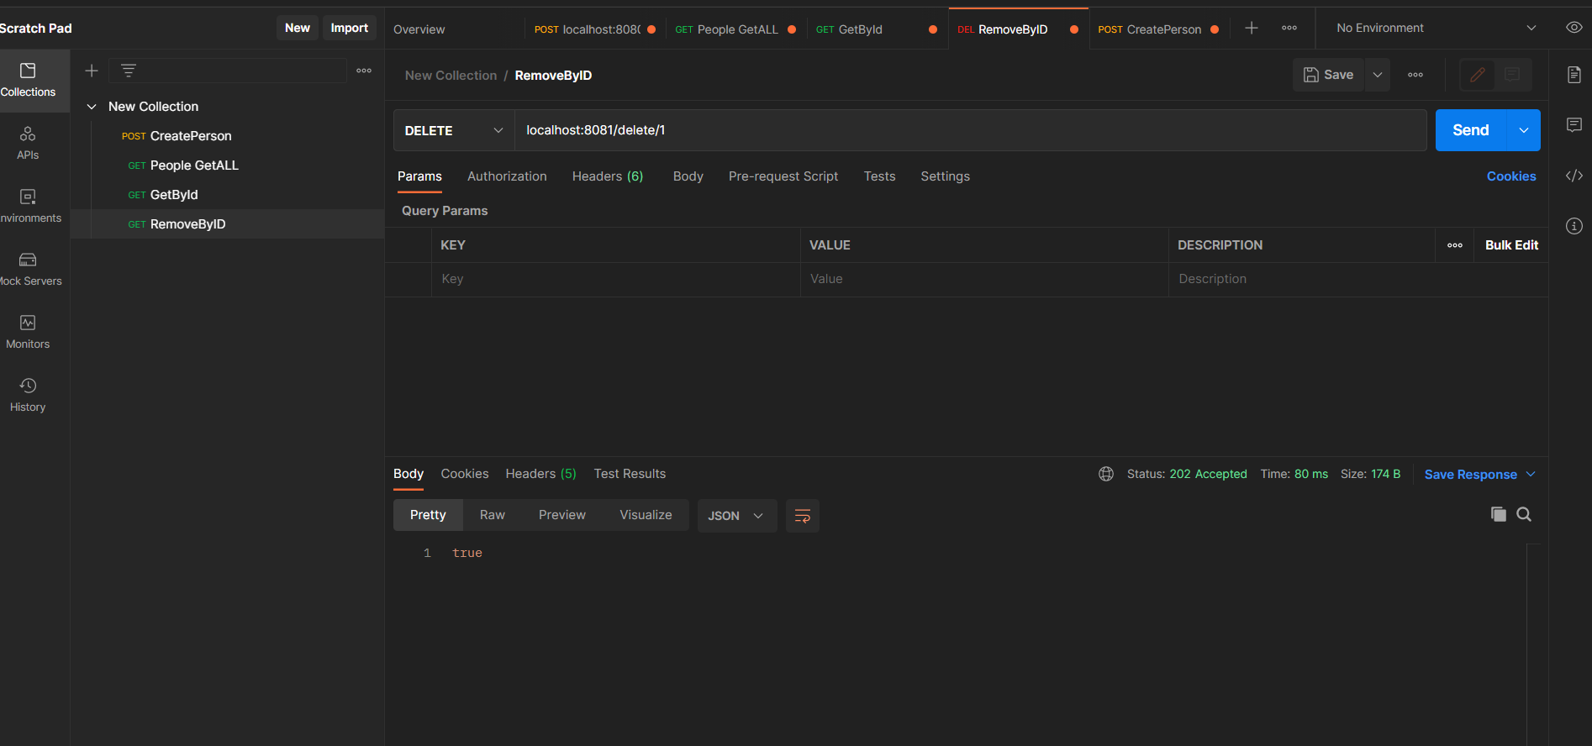Open the Authorization request tab
The width and height of the screenshot is (1592, 746).
(x=507, y=176)
